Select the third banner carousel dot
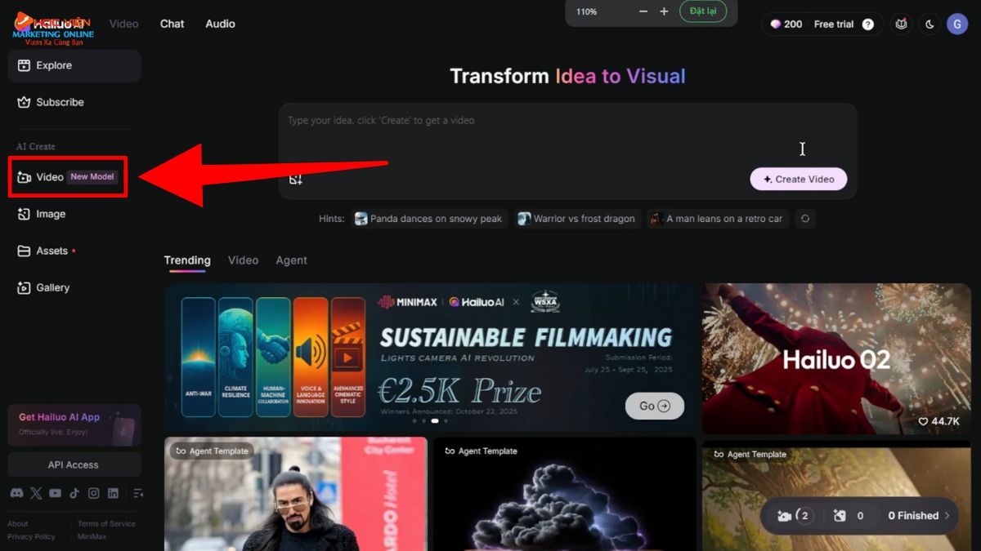This screenshot has height=551, width=981. pos(435,421)
